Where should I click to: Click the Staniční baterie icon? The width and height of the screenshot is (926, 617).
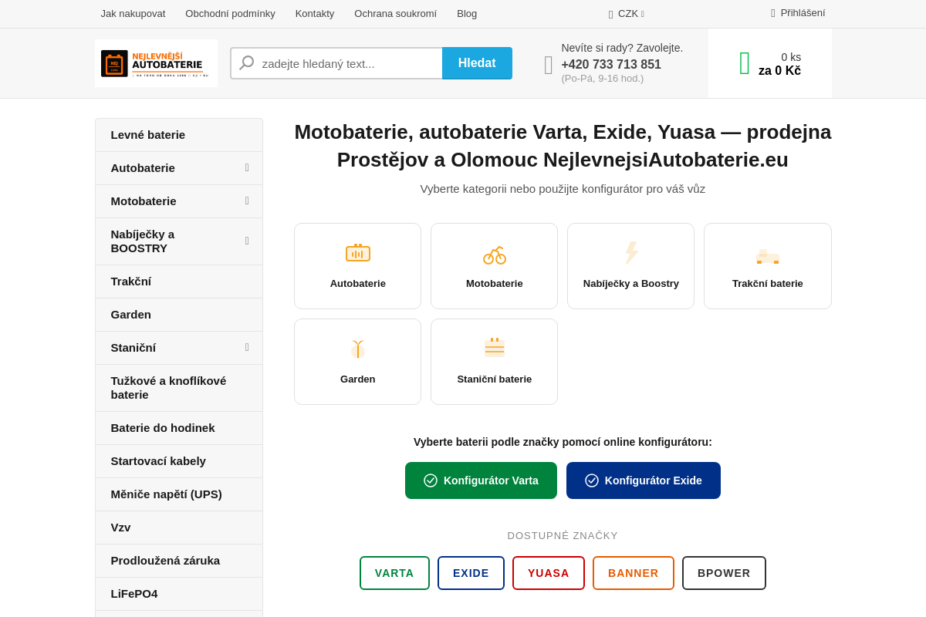[x=495, y=347]
